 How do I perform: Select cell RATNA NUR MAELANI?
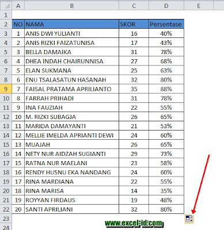click(x=71, y=163)
